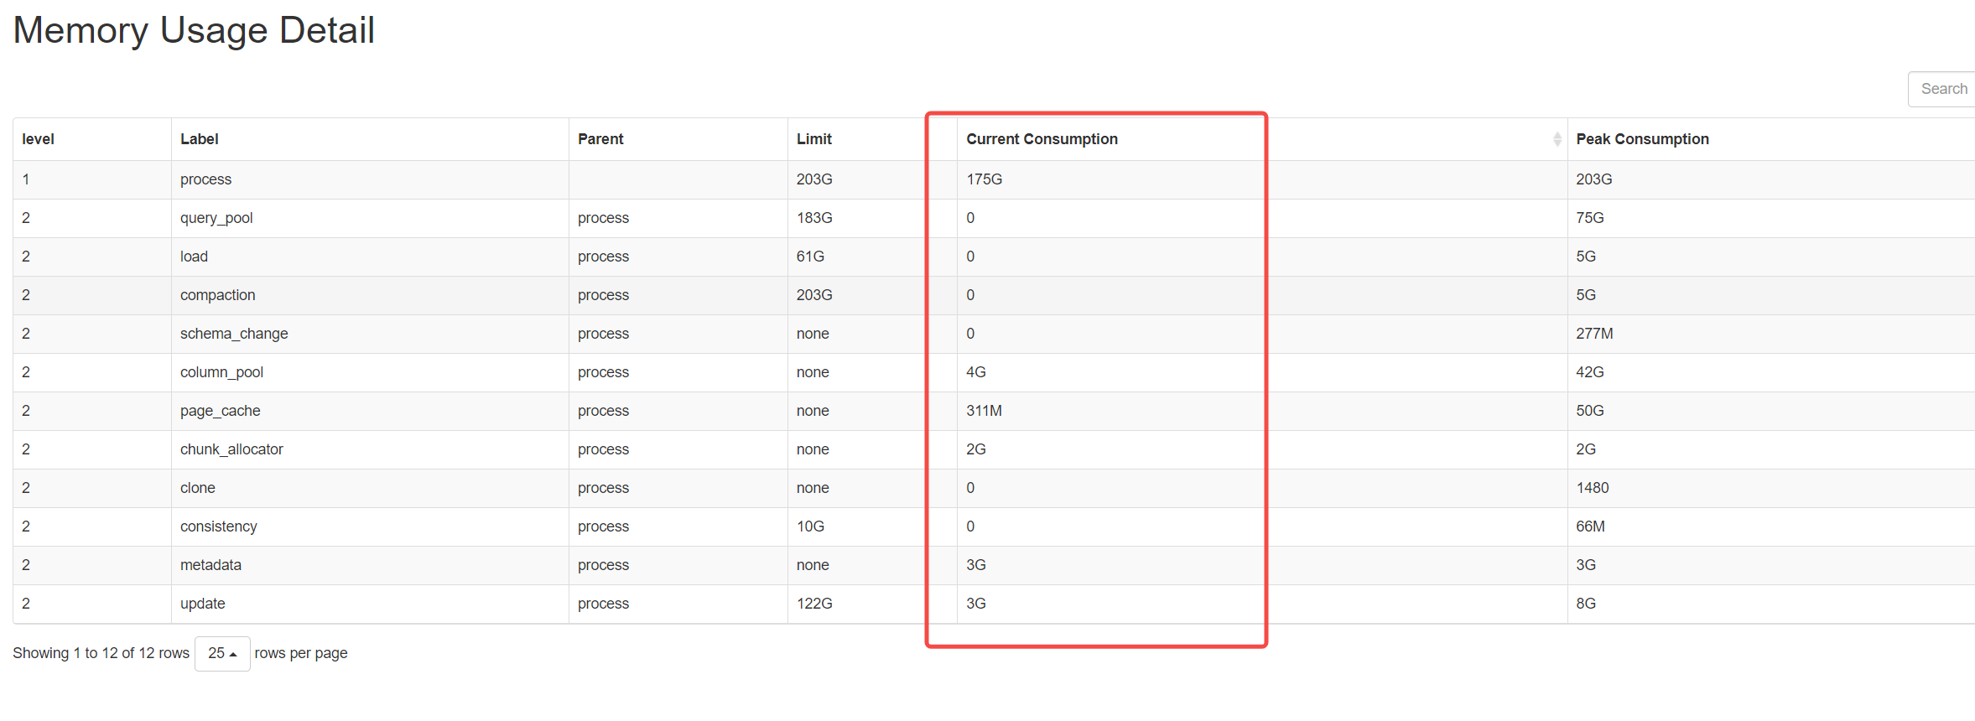The width and height of the screenshot is (1975, 721).
Task: Click the column_pool row label
Action: click(x=221, y=372)
